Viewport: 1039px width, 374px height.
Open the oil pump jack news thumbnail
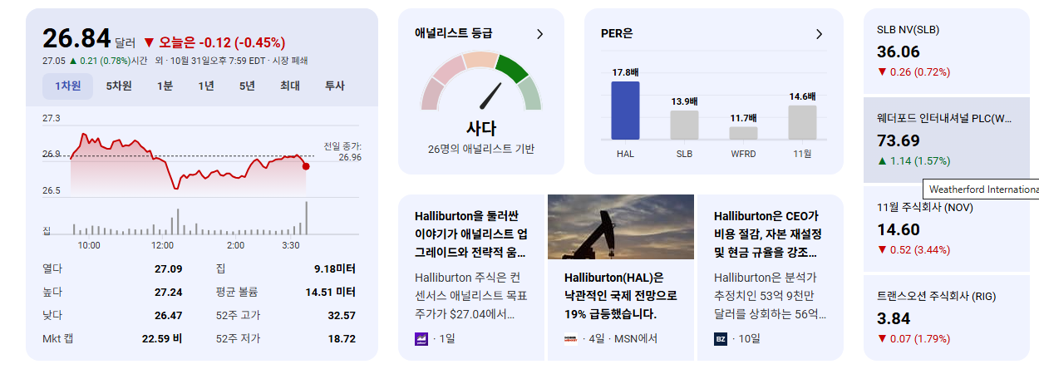pyautogui.click(x=621, y=227)
